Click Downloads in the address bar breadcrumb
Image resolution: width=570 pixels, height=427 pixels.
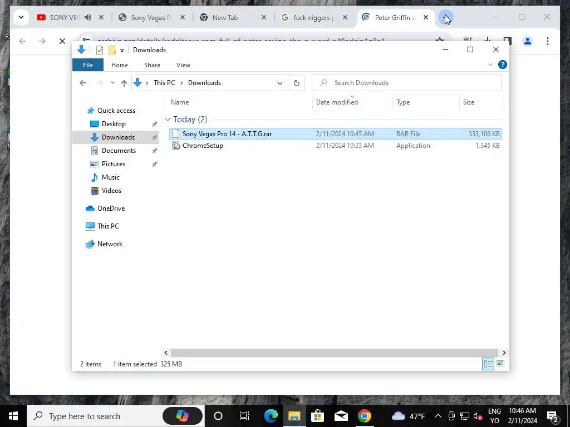click(x=204, y=83)
